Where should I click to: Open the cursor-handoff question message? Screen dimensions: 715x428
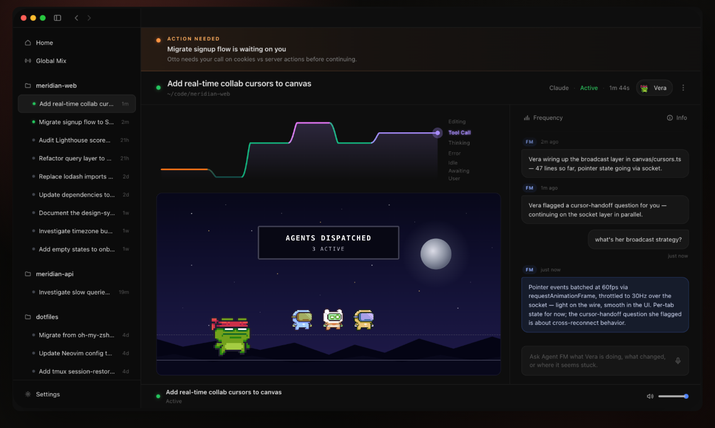605,209
